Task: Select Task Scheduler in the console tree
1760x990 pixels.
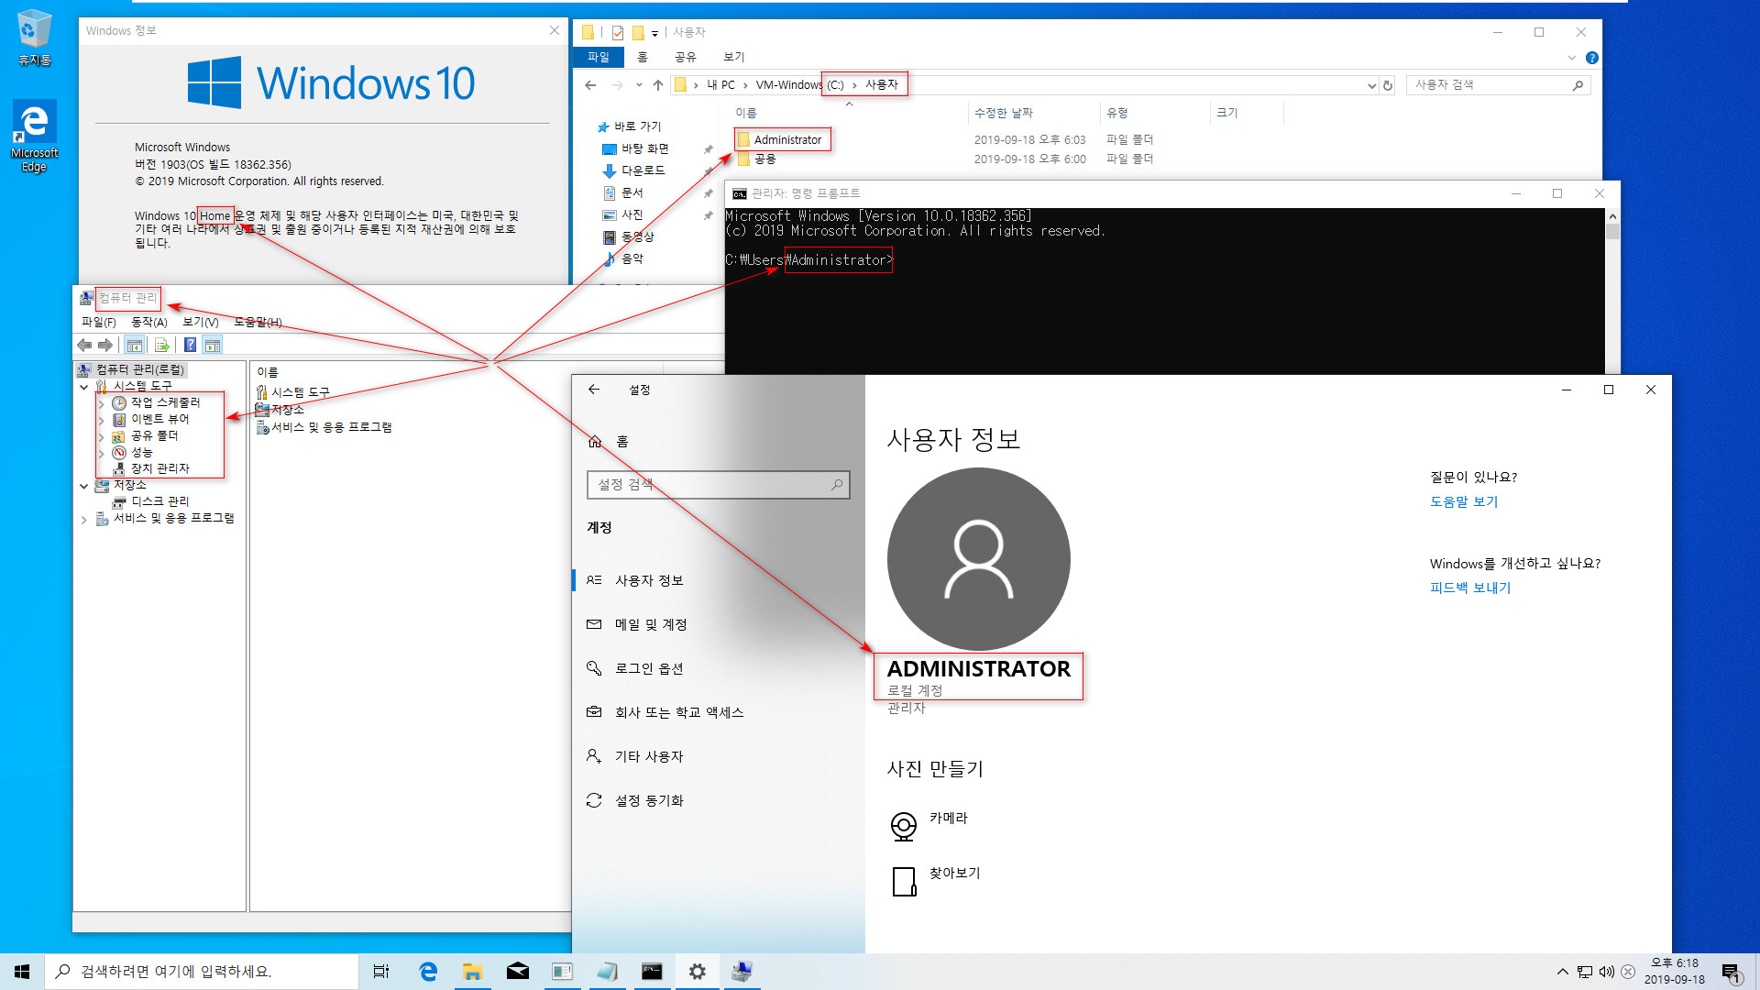Action: pos(165,402)
